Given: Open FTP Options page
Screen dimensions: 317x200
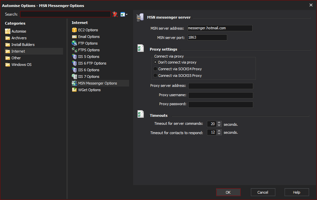Looking at the screenshot, I should 88,43.
